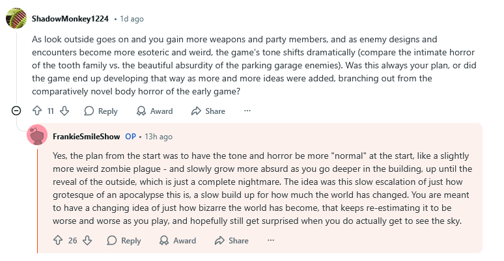
Task: Give Award to ShadowMonkey1224's comment
Action: click(x=154, y=111)
